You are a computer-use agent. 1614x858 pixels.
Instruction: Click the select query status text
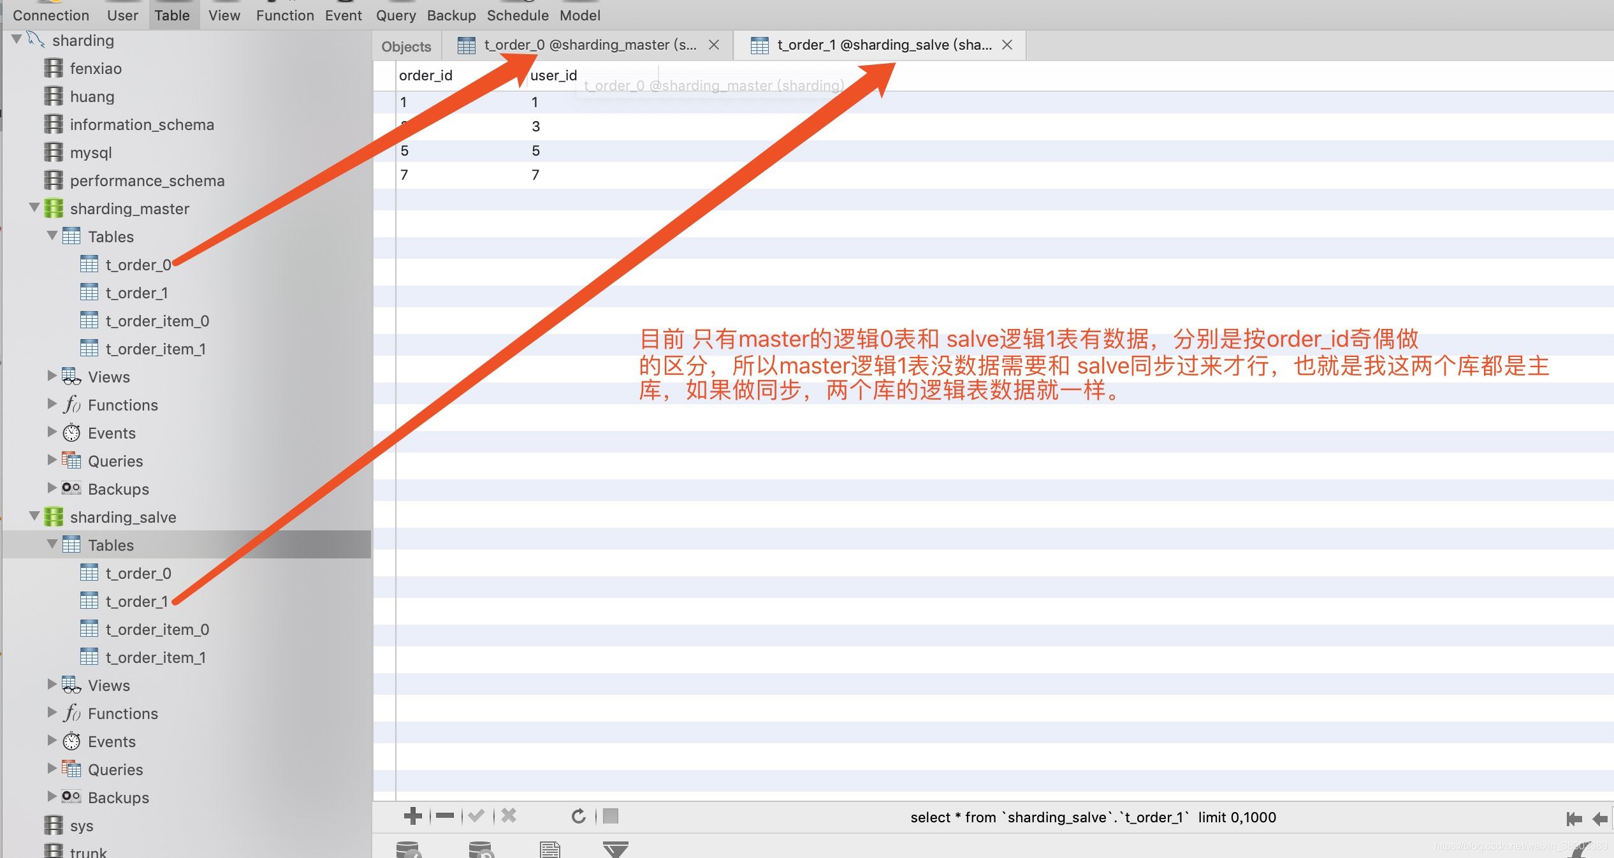click(1093, 817)
